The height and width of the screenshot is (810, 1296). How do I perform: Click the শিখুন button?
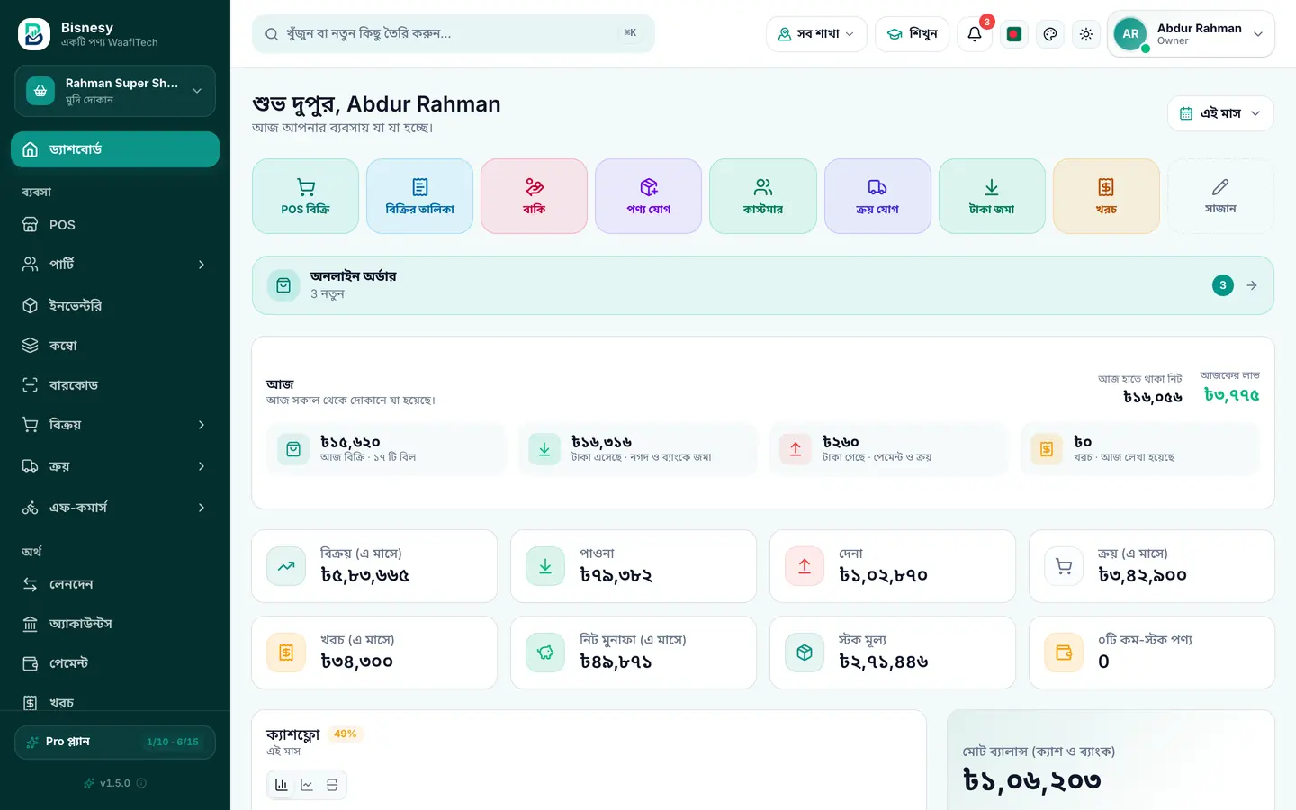coord(912,34)
